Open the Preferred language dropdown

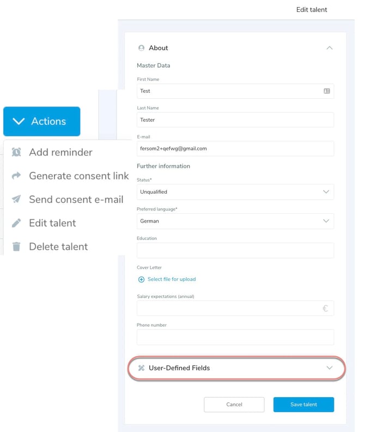tap(235, 221)
